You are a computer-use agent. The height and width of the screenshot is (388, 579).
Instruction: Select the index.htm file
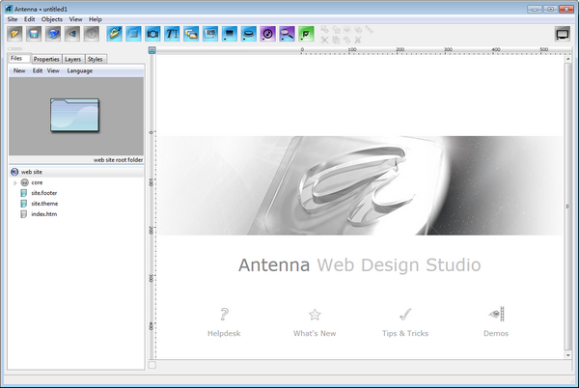coord(44,214)
